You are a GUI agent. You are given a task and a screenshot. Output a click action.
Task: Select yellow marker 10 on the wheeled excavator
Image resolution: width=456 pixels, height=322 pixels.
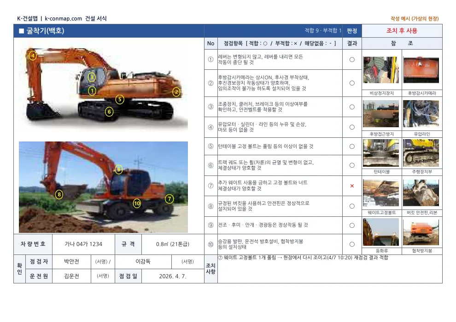(x=137, y=203)
